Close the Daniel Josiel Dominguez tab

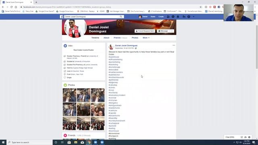pyautogui.click(x=31, y=2)
